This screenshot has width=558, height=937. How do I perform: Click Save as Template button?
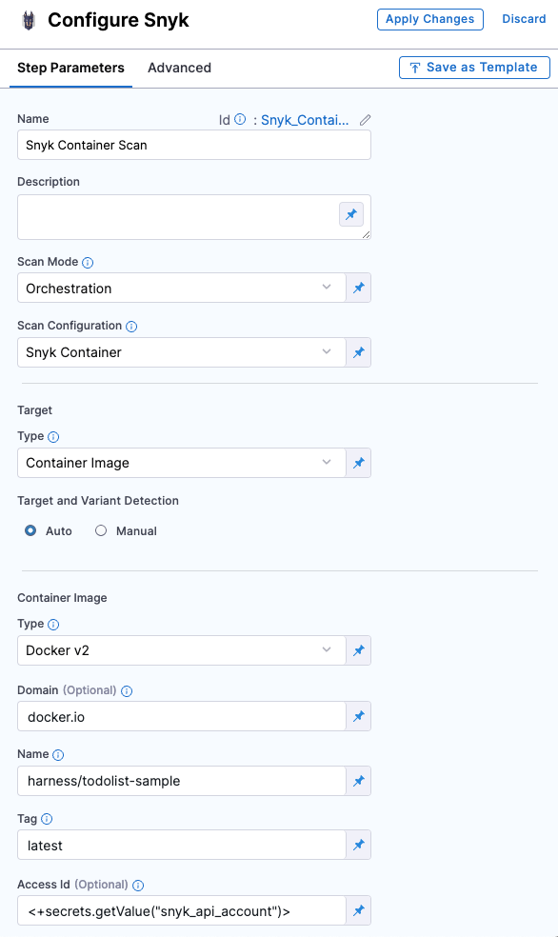click(474, 68)
